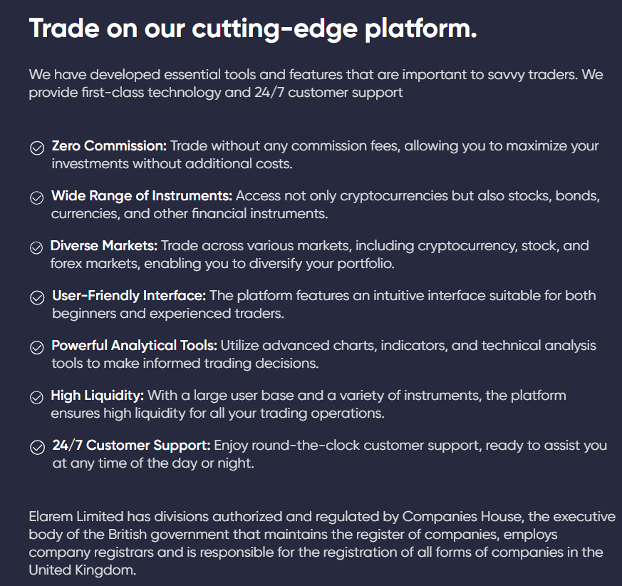Select the 'Wide Range of Instruments:' label

pyautogui.click(x=142, y=195)
